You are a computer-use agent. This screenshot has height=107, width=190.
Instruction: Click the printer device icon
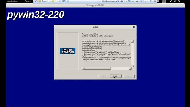[133, 1]
